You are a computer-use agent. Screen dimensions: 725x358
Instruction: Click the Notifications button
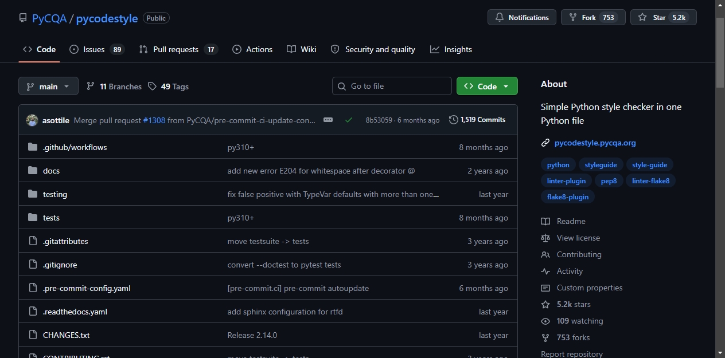(x=522, y=17)
